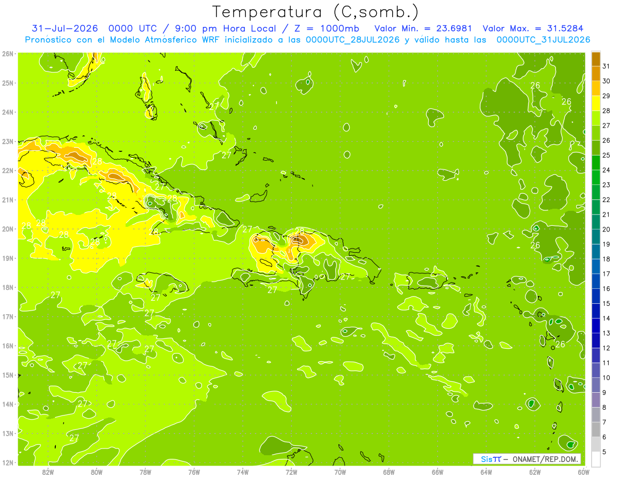
Task: Click the '0000UTC_31JUL2026' validity timestamp
Action: pyautogui.click(x=543, y=40)
